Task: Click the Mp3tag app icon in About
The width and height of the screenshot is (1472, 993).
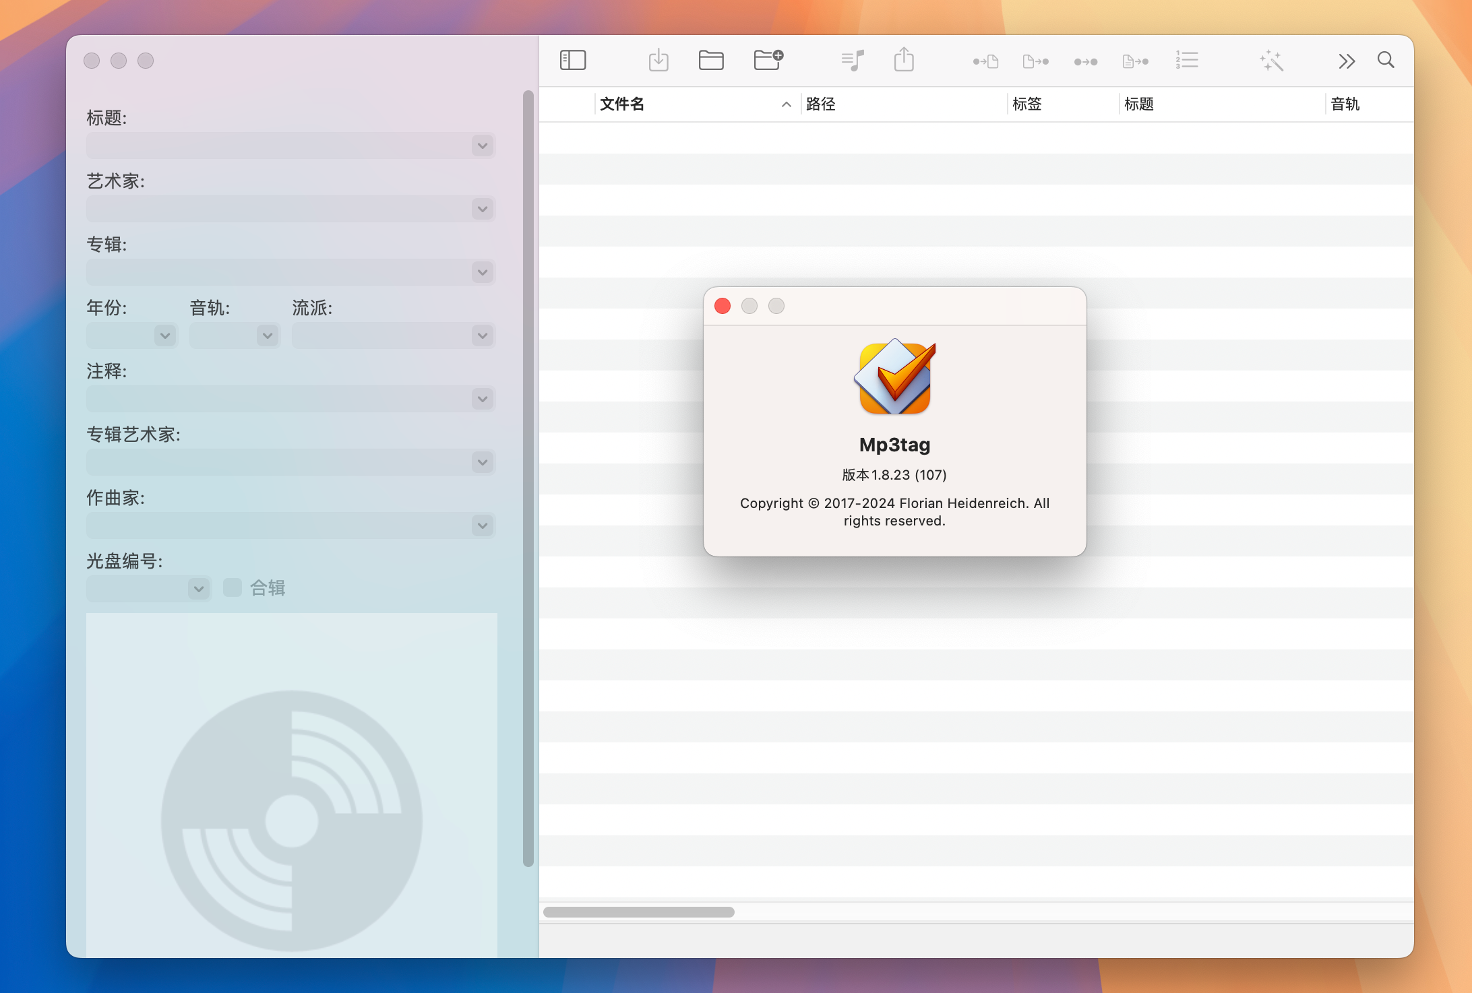Action: 895,377
